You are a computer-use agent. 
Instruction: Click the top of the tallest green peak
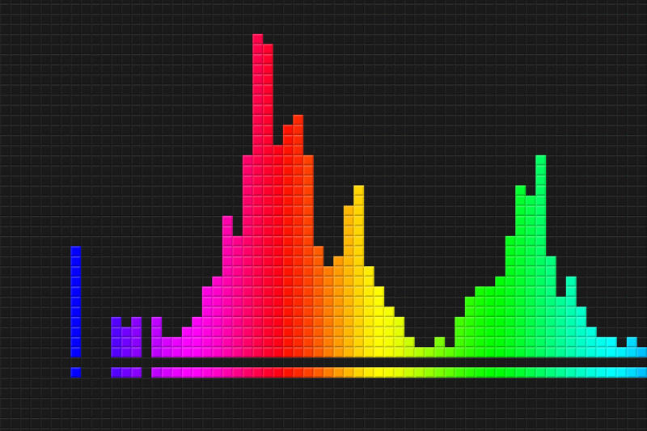(540, 160)
